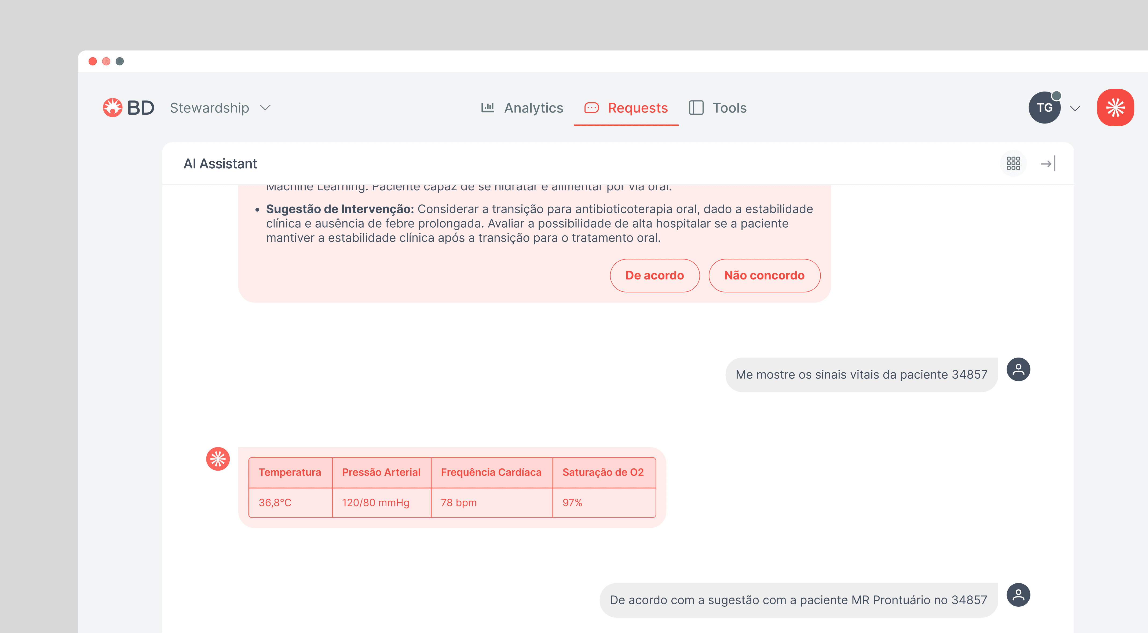
Task: Switch to the Analytics tab
Action: pos(533,107)
